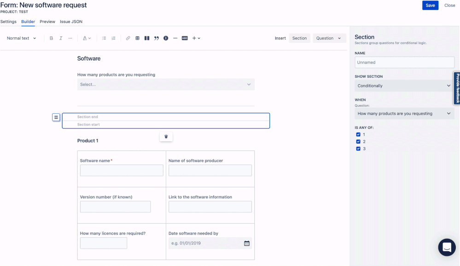Image resolution: width=460 pixels, height=266 pixels.
Task: Click the Unnamed section name field
Action: point(404,62)
